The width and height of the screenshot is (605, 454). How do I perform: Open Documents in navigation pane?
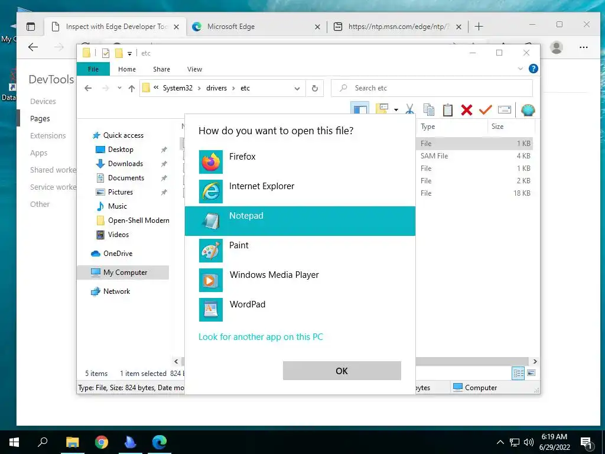126,178
